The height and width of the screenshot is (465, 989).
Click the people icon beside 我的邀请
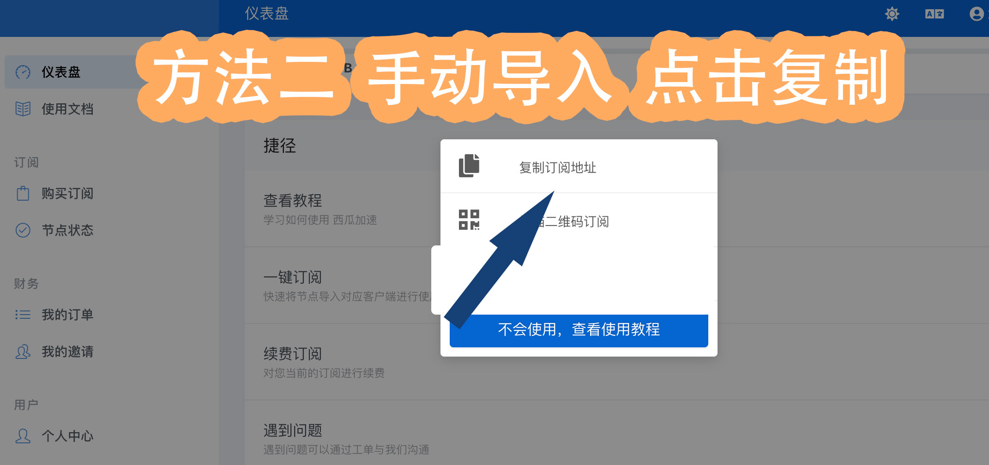(x=23, y=352)
